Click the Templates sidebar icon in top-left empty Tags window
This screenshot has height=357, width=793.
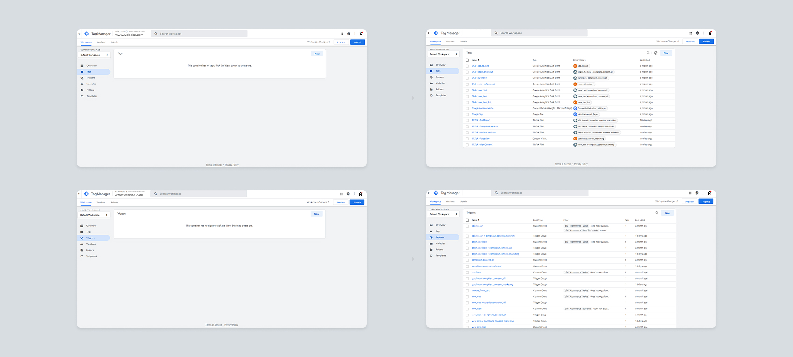click(82, 96)
